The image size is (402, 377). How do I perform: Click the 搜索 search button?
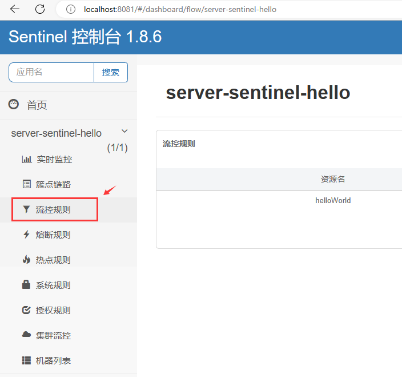pyautogui.click(x=111, y=73)
